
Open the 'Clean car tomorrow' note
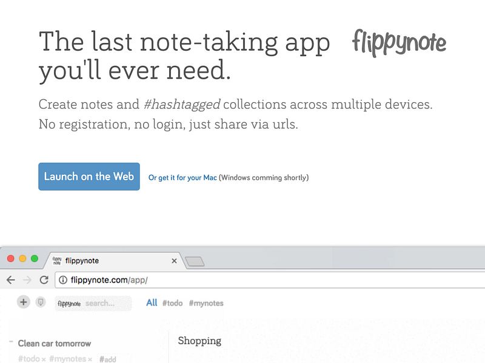[55, 344]
